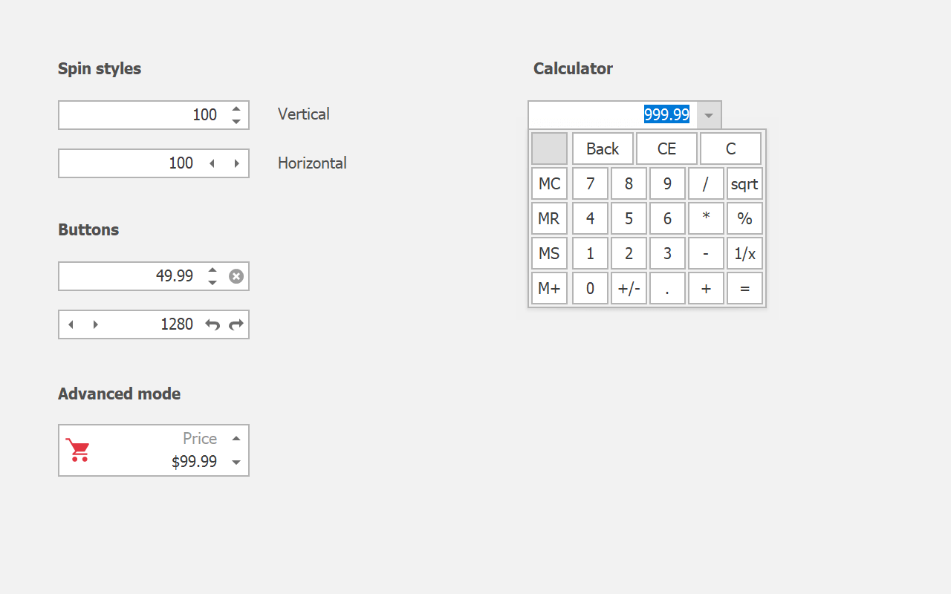Decrease Horizontal spinner using left arrow
Screen dimensions: 951x594
pyautogui.click(x=212, y=163)
